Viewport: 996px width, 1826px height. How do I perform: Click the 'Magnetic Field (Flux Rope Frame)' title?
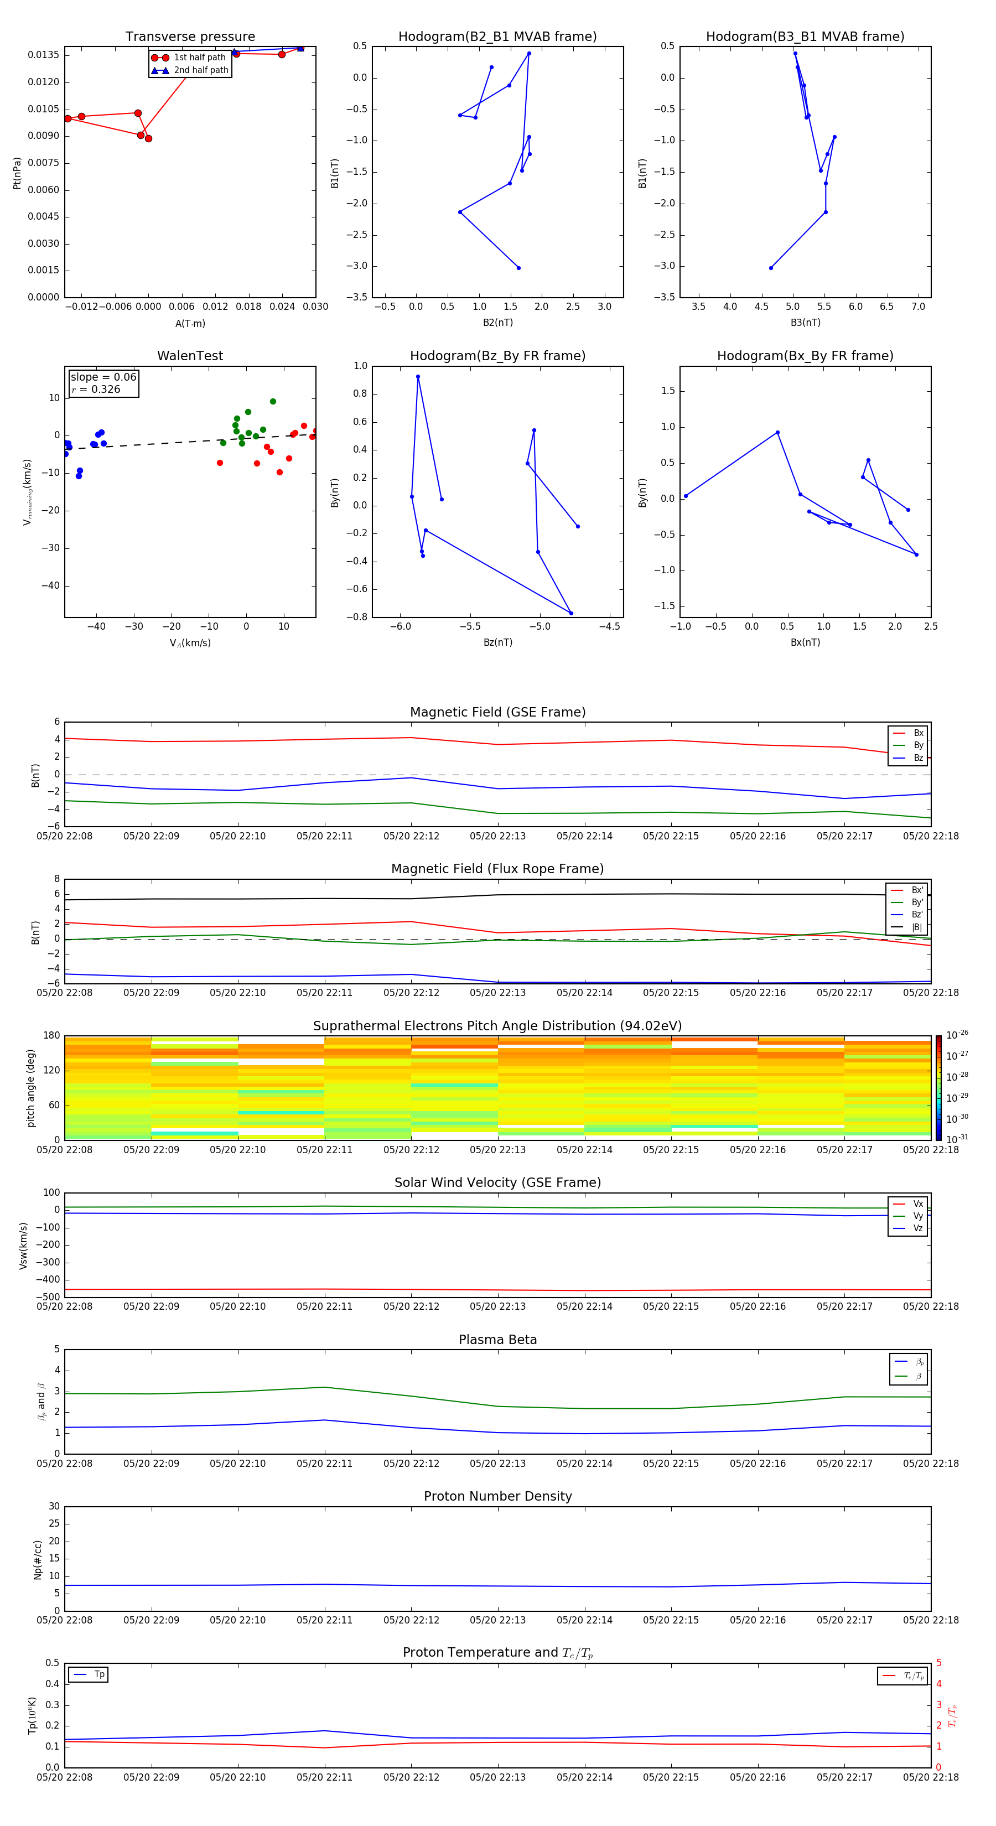coord(497,869)
